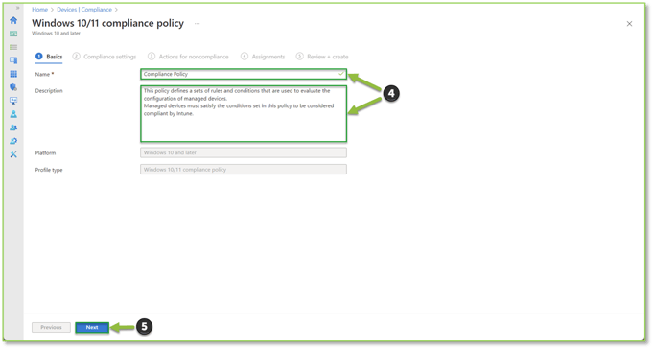Click the green validation checkmark in Name
653x349 pixels.
(341, 74)
